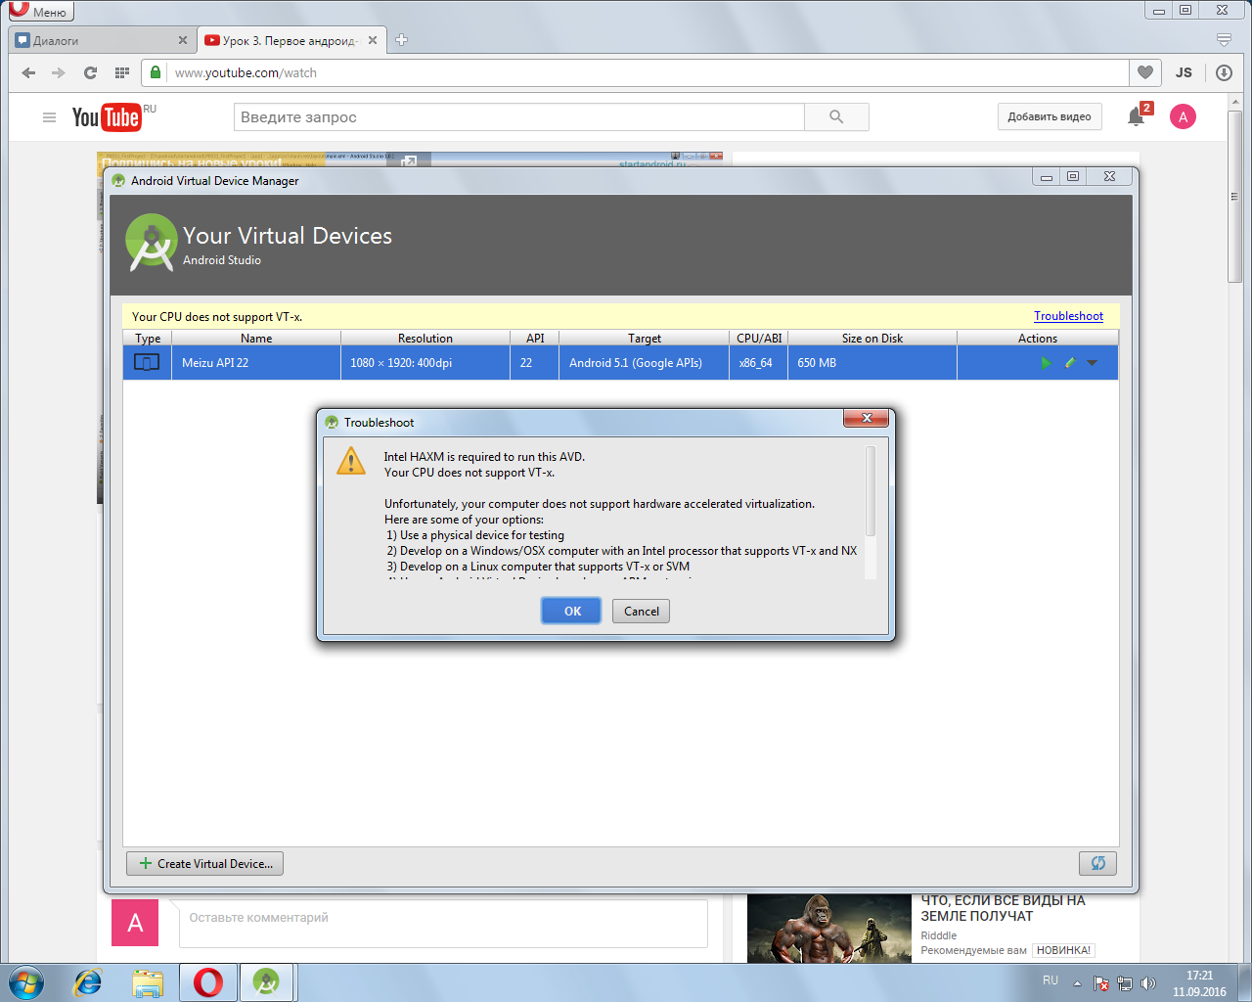Confirm the Troubleshoot dialog with OK
Screen dimensions: 1252x1002
click(x=572, y=611)
